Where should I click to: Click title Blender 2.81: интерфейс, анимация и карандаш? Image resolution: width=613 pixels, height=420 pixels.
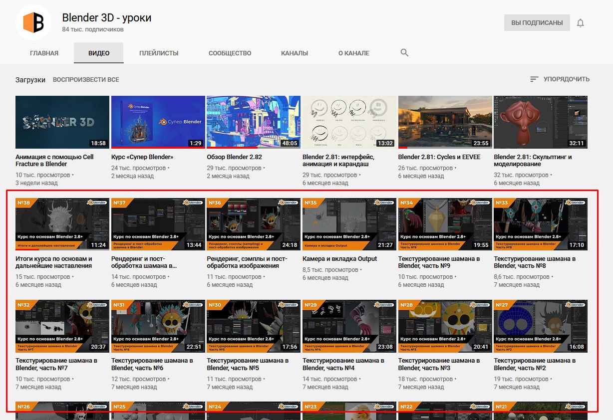(x=338, y=160)
